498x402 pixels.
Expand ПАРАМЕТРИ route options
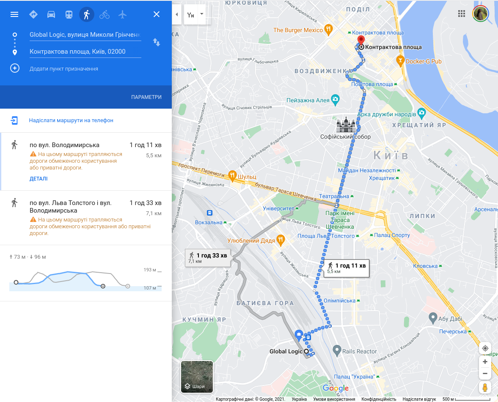click(x=146, y=97)
